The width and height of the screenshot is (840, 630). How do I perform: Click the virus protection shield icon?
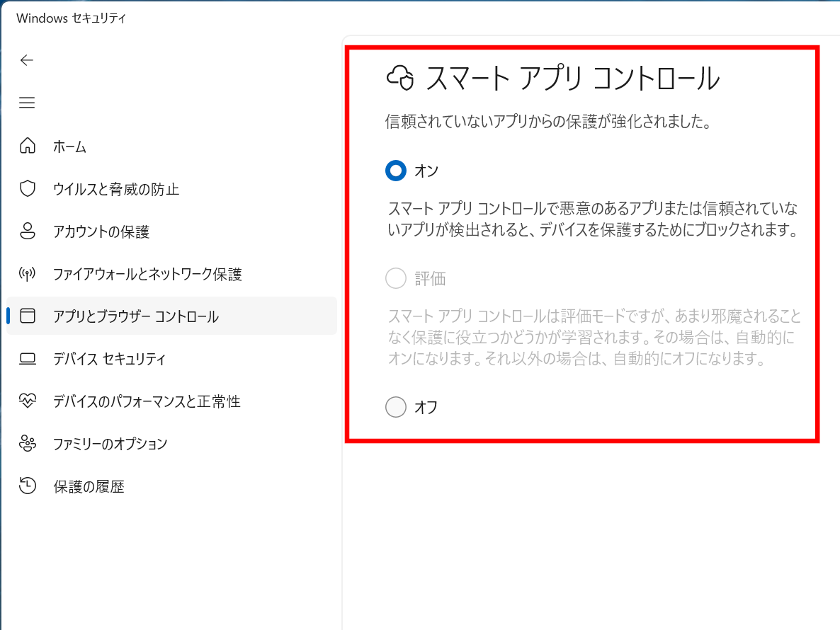coord(28,188)
